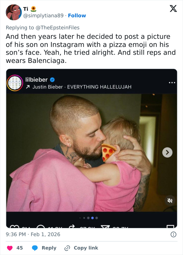Unmute the video's sound icon
Image resolution: width=183 pixels, height=255 pixels.
pyautogui.click(x=170, y=201)
